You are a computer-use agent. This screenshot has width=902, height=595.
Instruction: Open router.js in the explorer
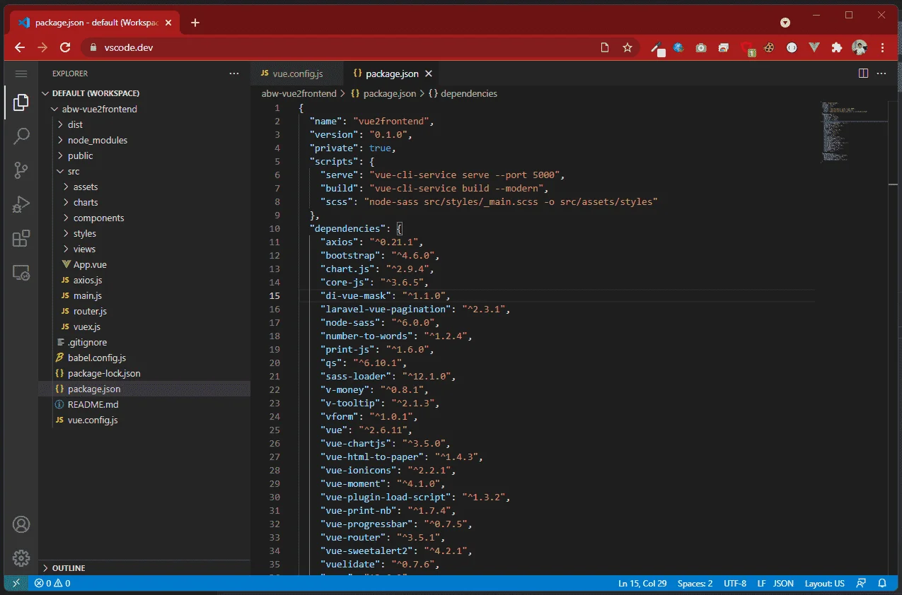tap(90, 311)
